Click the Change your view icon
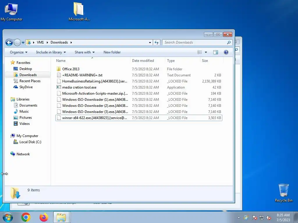Viewport: 298px width, 223px height. pos(200,52)
